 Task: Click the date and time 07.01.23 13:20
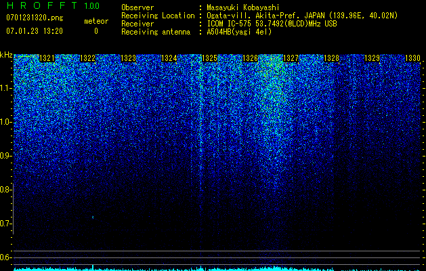pyautogui.click(x=35, y=31)
